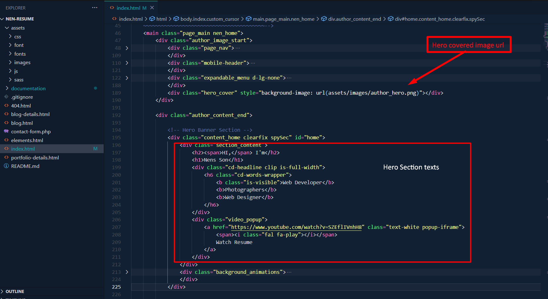Image resolution: width=548 pixels, height=299 pixels.
Task: Click div#home.content_home breadcrumb
Action: tap(440, 19)
